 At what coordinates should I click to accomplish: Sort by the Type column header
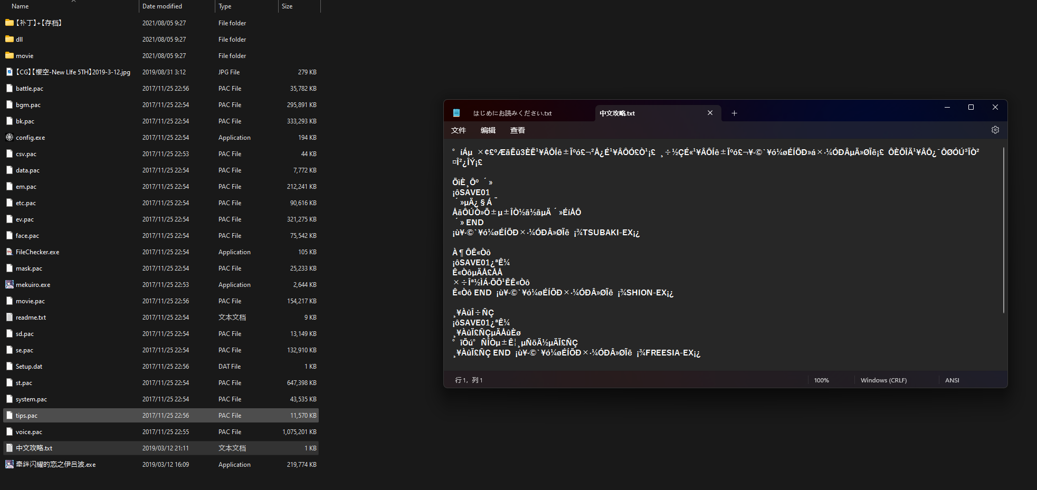pos(225,6)
